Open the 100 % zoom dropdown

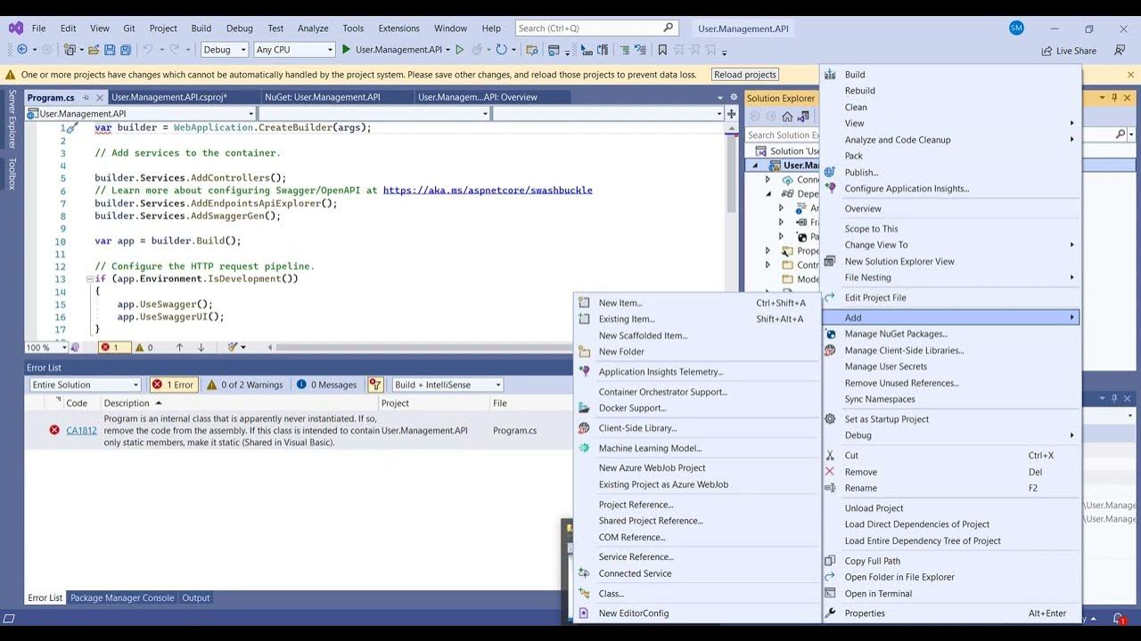[x=46, y=347]
